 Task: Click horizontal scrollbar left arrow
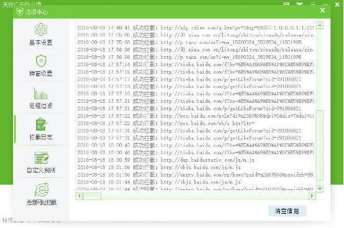coord(79,196)
